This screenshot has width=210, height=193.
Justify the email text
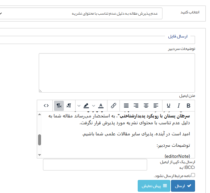click(126, 106)
